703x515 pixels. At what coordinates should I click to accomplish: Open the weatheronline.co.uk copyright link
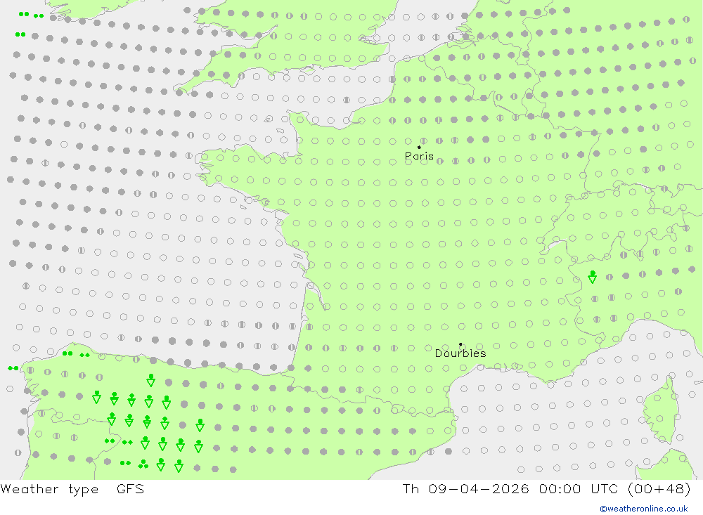click(644, 509)
